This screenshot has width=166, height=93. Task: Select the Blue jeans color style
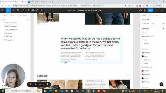coord(146,82)
